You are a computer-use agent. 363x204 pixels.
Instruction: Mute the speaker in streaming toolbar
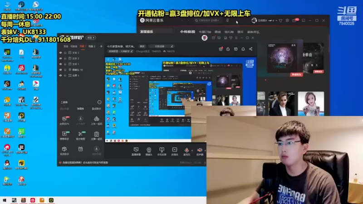[200, 151]
